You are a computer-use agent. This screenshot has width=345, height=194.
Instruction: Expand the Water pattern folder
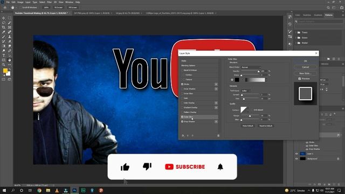pos(296,43)
